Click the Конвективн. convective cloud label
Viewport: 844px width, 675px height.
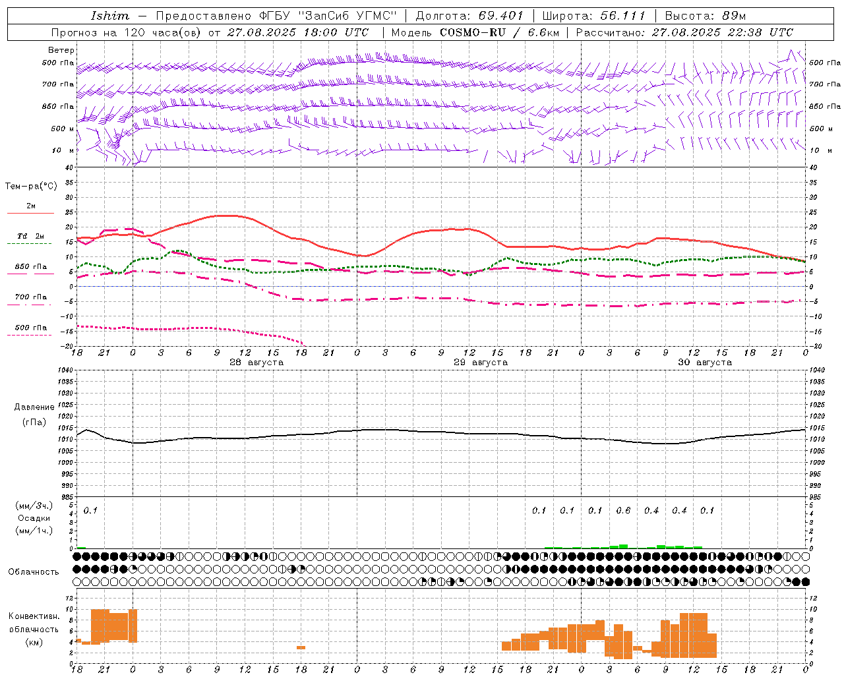[x=34, y=616]
